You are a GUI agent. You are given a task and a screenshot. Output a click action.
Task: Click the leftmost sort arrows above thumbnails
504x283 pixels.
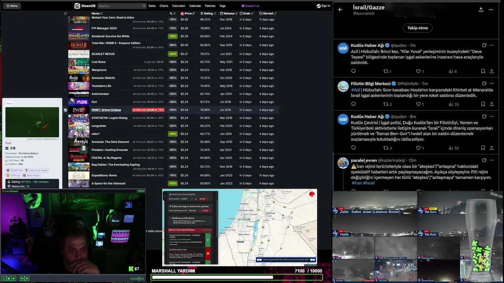(65, 13)
